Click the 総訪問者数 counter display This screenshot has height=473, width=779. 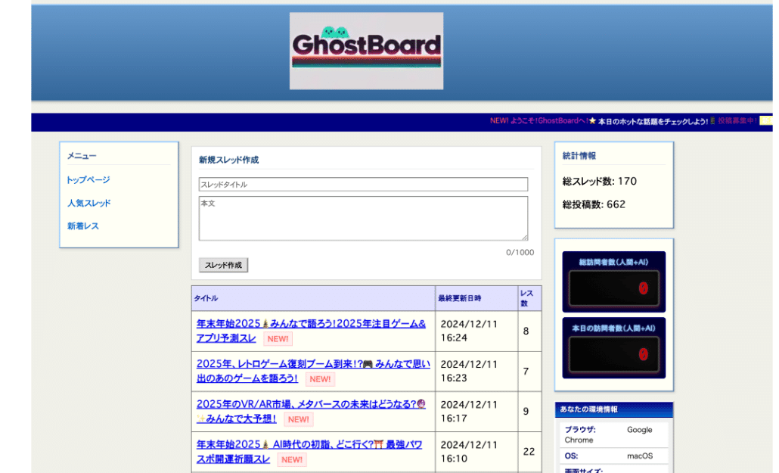(613, 288)
